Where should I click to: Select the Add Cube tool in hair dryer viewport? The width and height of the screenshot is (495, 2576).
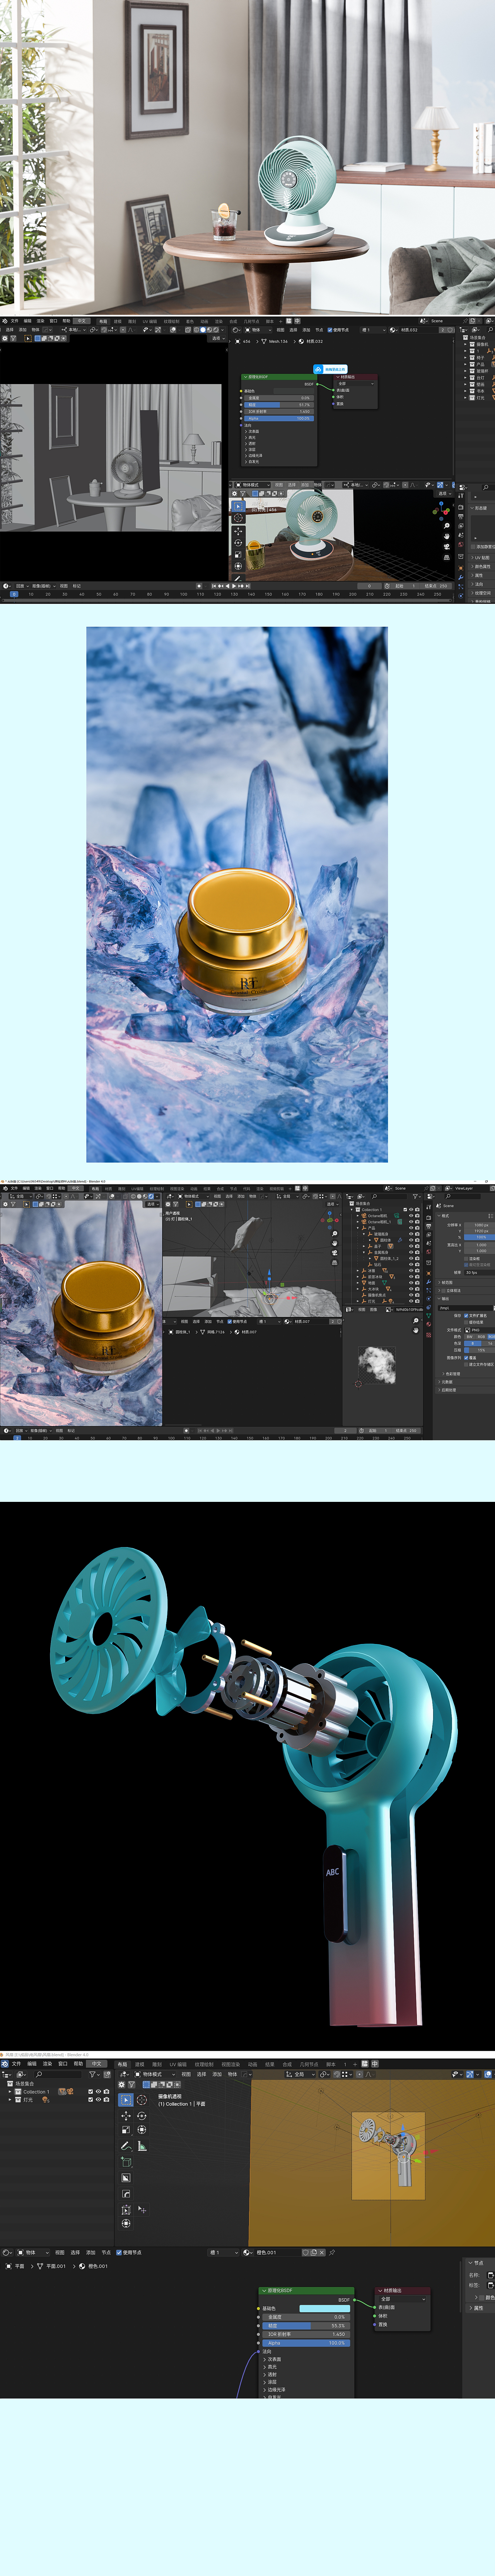coord(126,2162)
